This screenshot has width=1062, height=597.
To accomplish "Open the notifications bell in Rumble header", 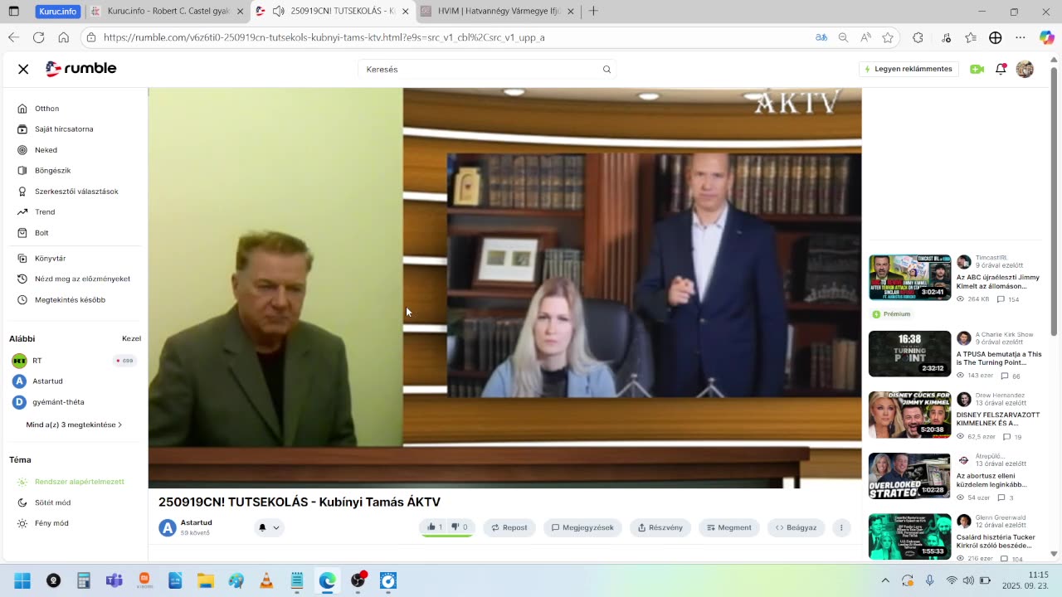I will coord(1001,69).
